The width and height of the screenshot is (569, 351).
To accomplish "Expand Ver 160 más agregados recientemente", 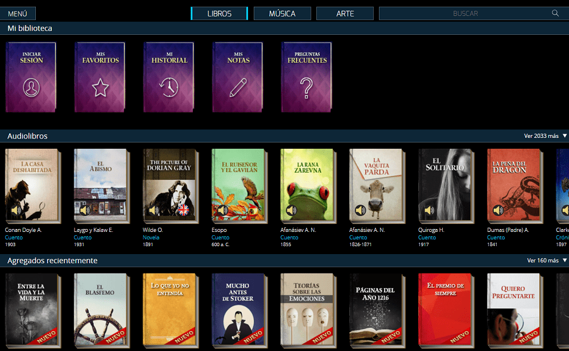I will point(546,260).
